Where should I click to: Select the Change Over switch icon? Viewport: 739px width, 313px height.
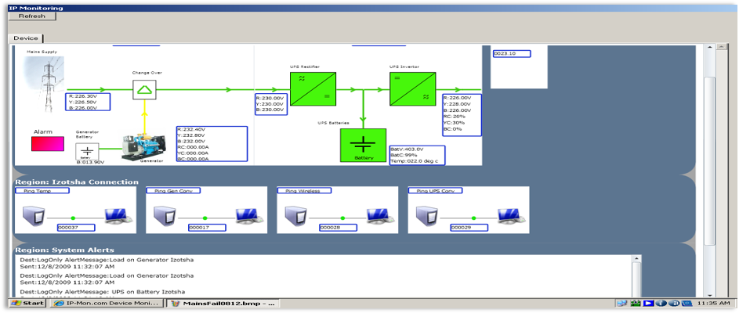pyautogui.click(x=143, y=90)
